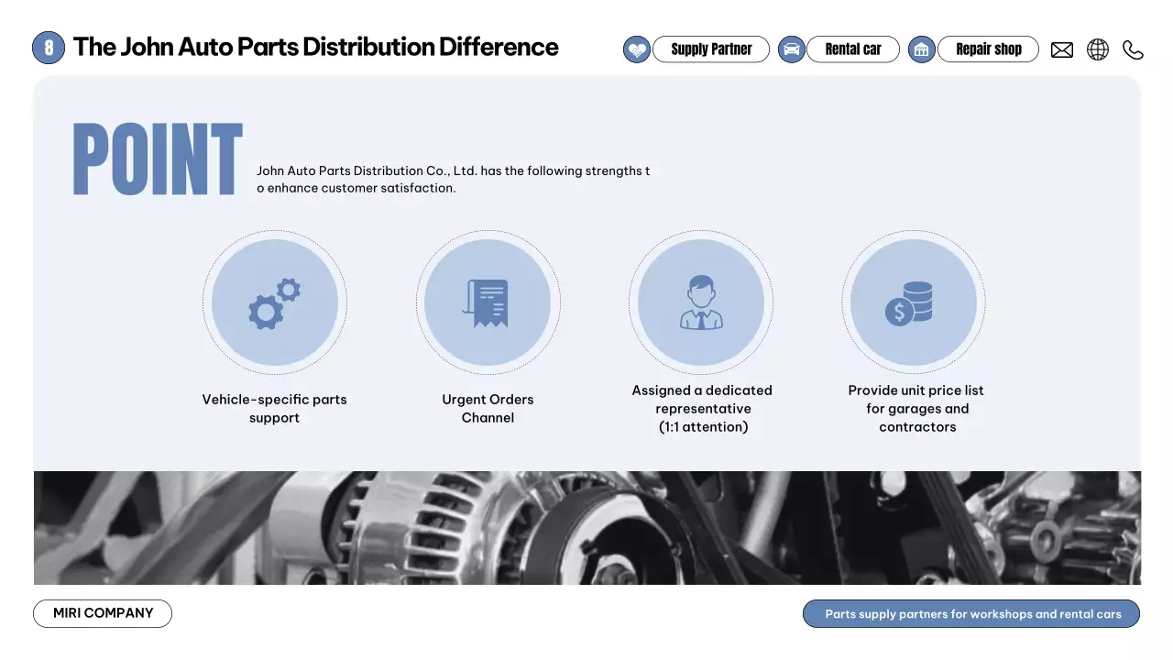Viewport: 1173px width, 660px height.
Task: Click the Parts supply partners footer button
Action: click(971, 614)
